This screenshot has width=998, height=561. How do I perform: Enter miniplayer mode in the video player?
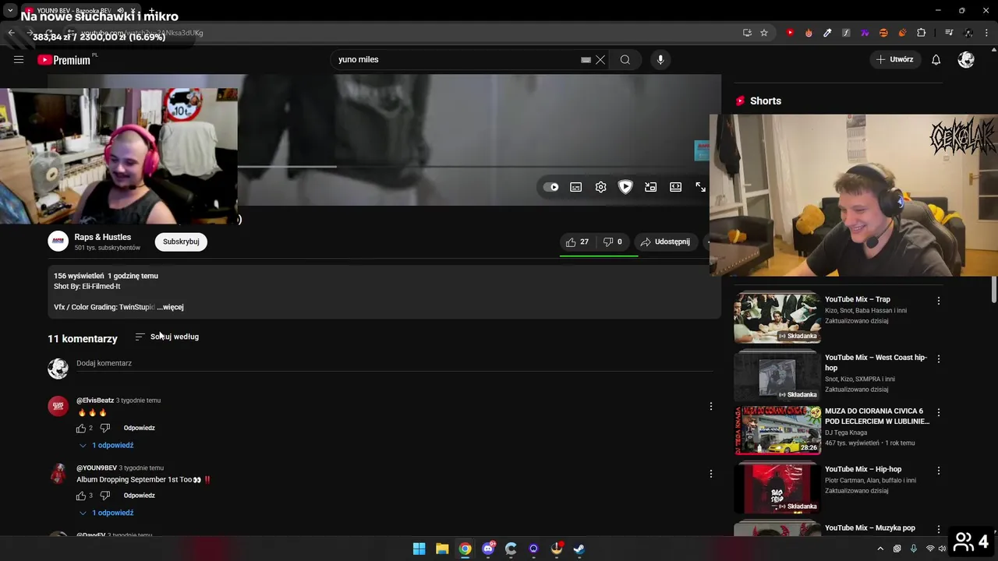point(650,187)
